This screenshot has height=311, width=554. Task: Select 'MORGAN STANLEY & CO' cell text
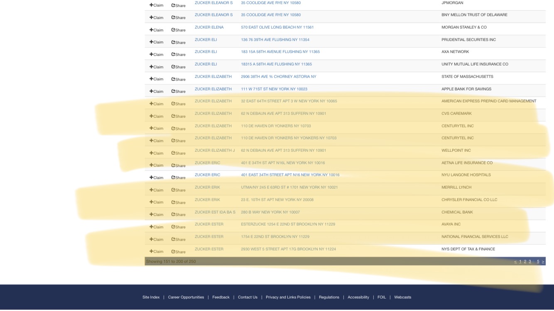point(464,27)
